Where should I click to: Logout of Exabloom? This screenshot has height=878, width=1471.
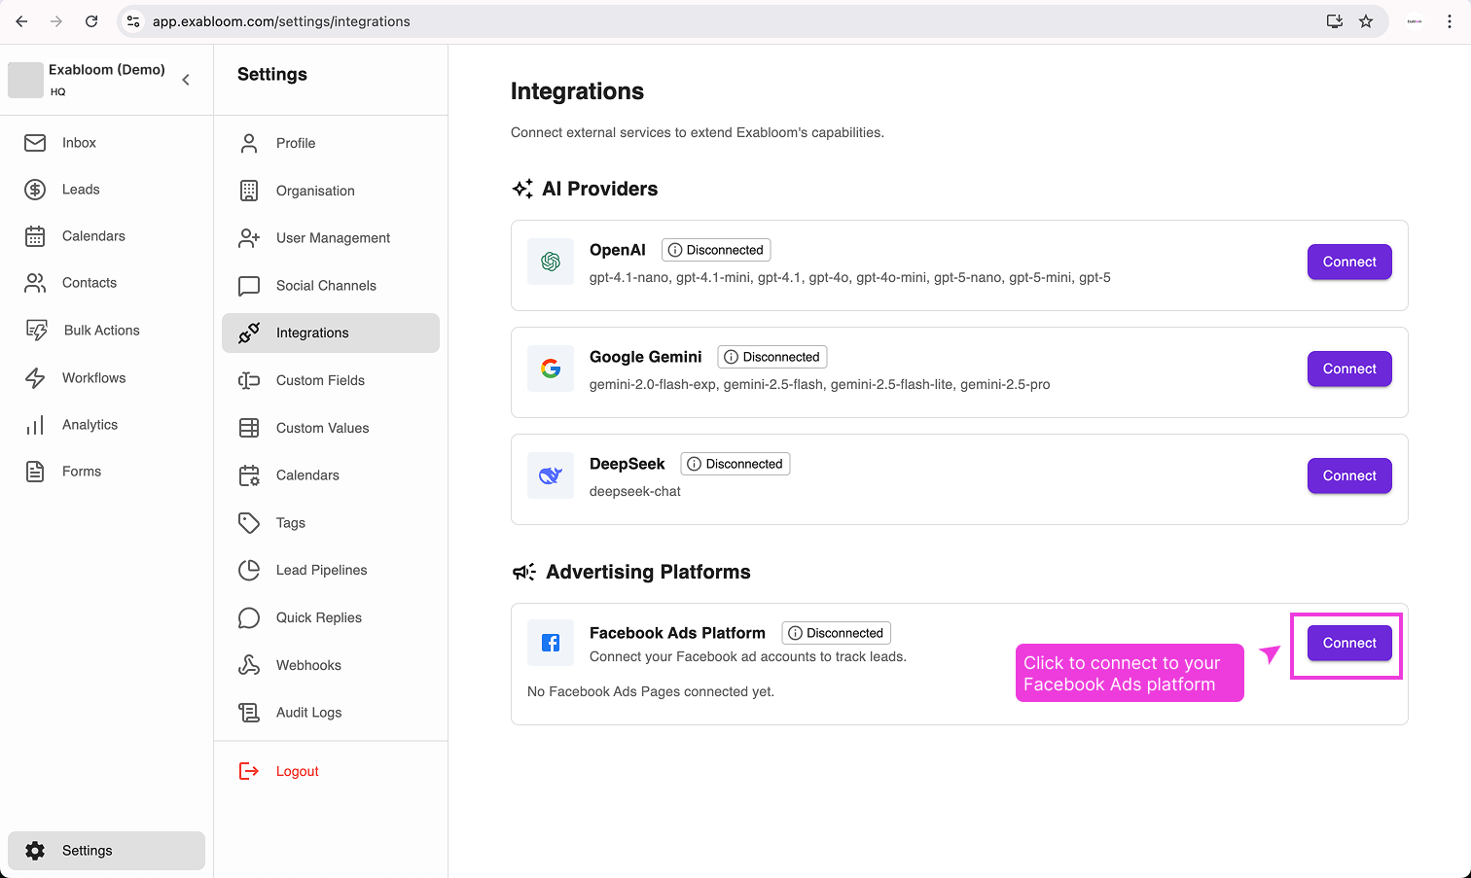[x=297, y=770]
